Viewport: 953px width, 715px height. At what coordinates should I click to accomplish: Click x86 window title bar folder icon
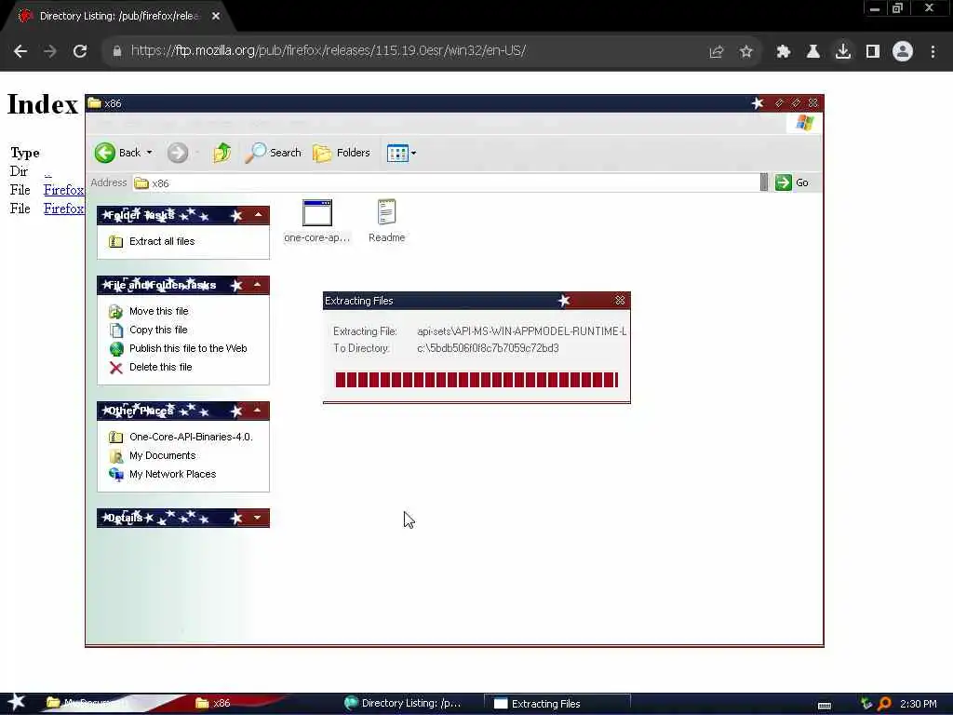94,102
